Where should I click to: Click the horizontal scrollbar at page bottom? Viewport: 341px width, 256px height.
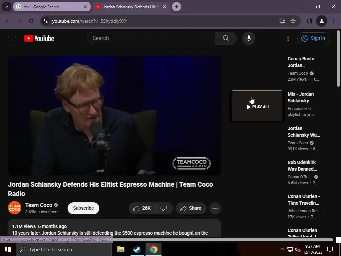pos(222,240)
